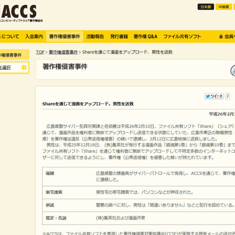Click breadcrumb text Shareを通じて漫画をアップロード、男性を送致
235x235 pixels.
[x=127, y=52]
